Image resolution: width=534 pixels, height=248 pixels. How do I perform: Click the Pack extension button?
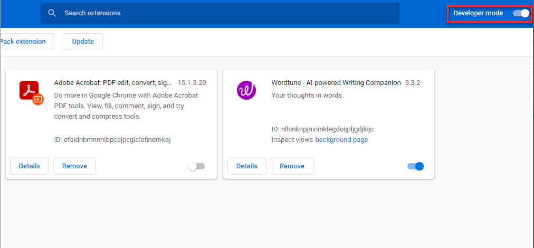(26, 42)
